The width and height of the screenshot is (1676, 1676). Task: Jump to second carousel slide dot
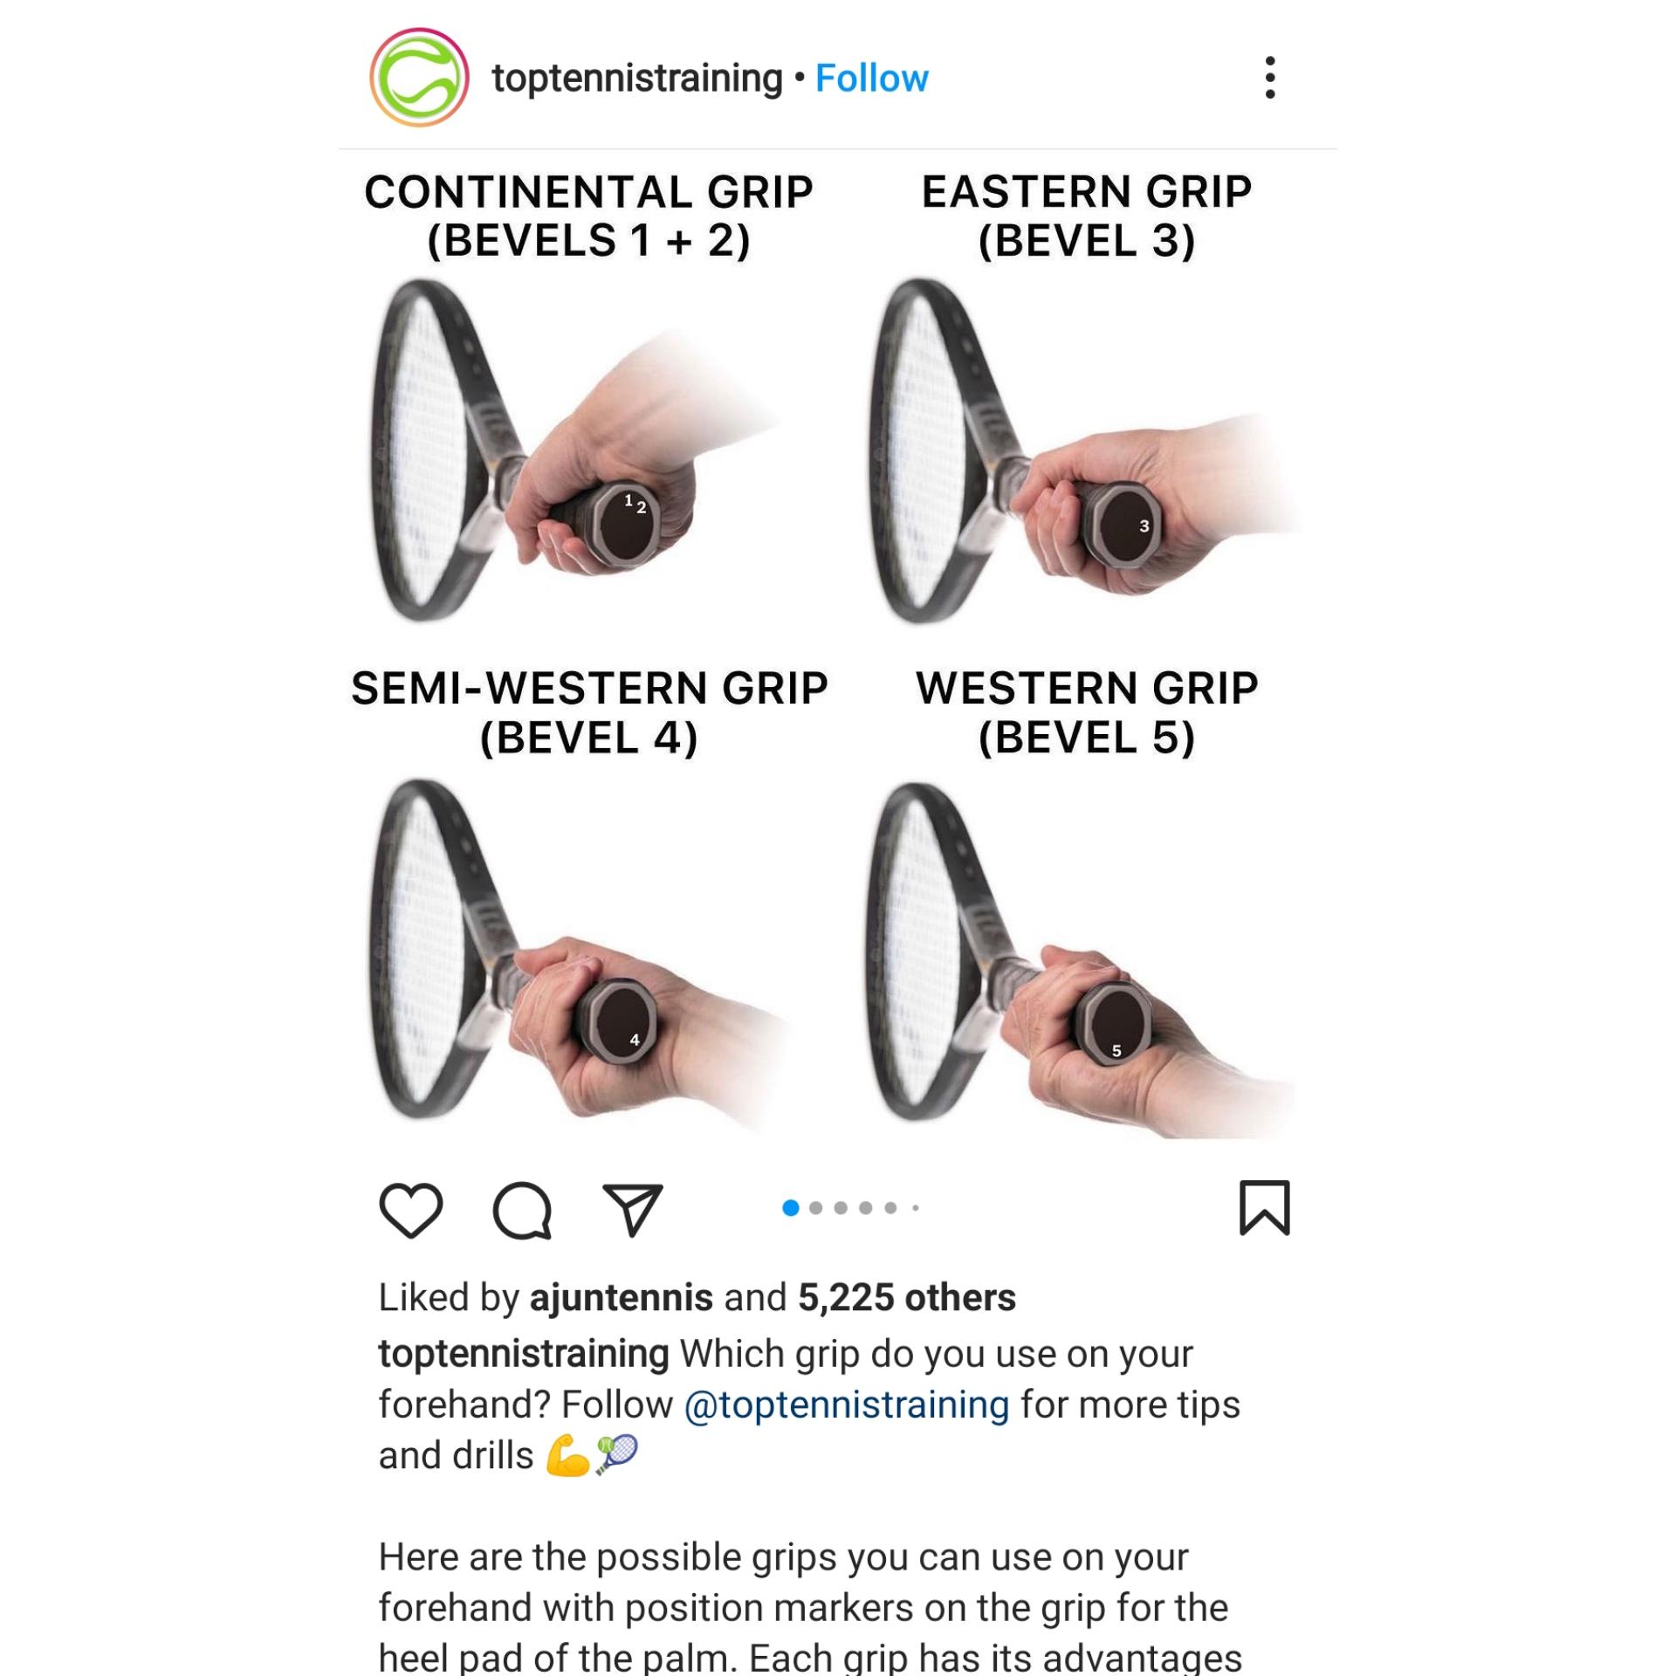point(816,1208)
